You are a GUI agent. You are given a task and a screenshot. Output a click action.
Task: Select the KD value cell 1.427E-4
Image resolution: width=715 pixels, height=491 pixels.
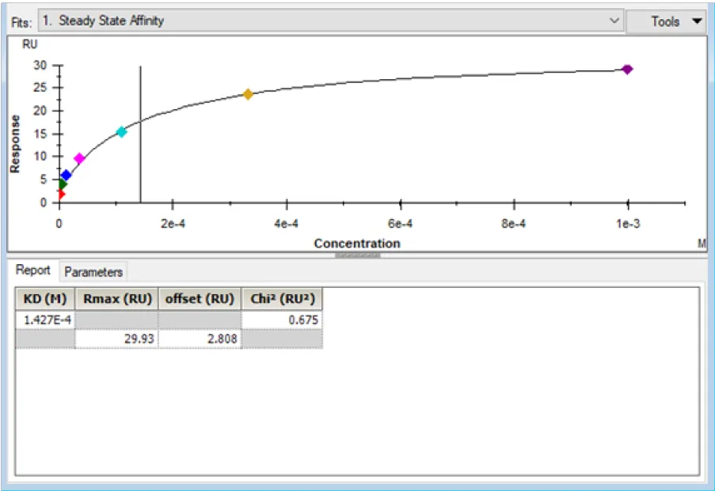click(x=45, y=319)
